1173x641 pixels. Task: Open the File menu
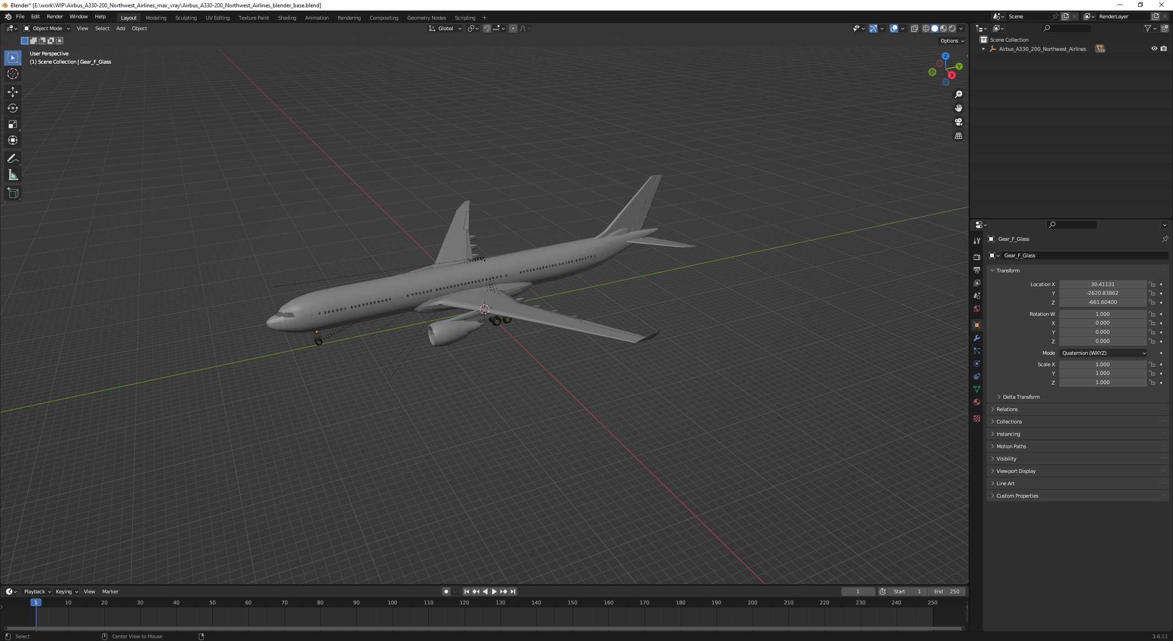pos(20,16)
